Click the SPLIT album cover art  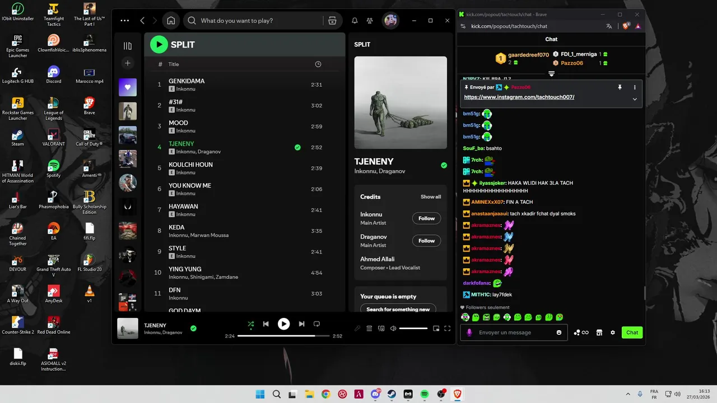(401, 102)
